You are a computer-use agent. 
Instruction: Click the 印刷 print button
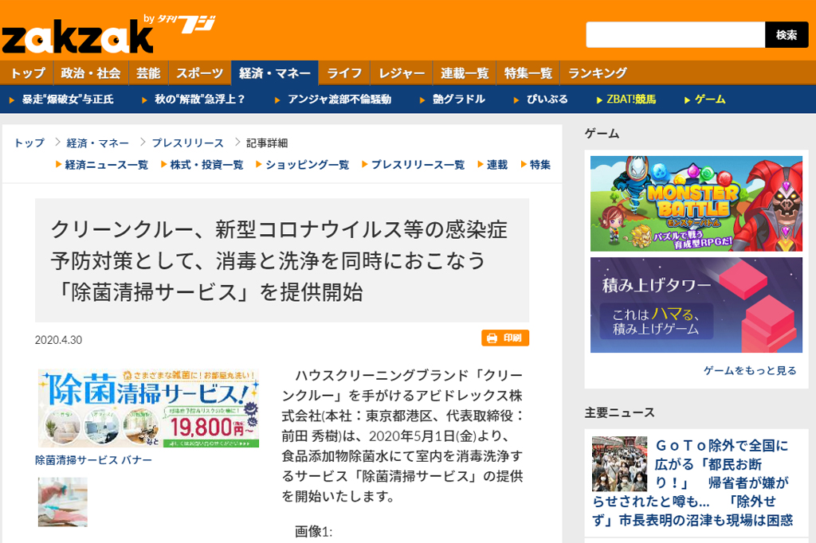504,338
